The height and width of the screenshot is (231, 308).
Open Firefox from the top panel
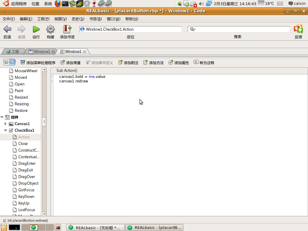(58, 4)
